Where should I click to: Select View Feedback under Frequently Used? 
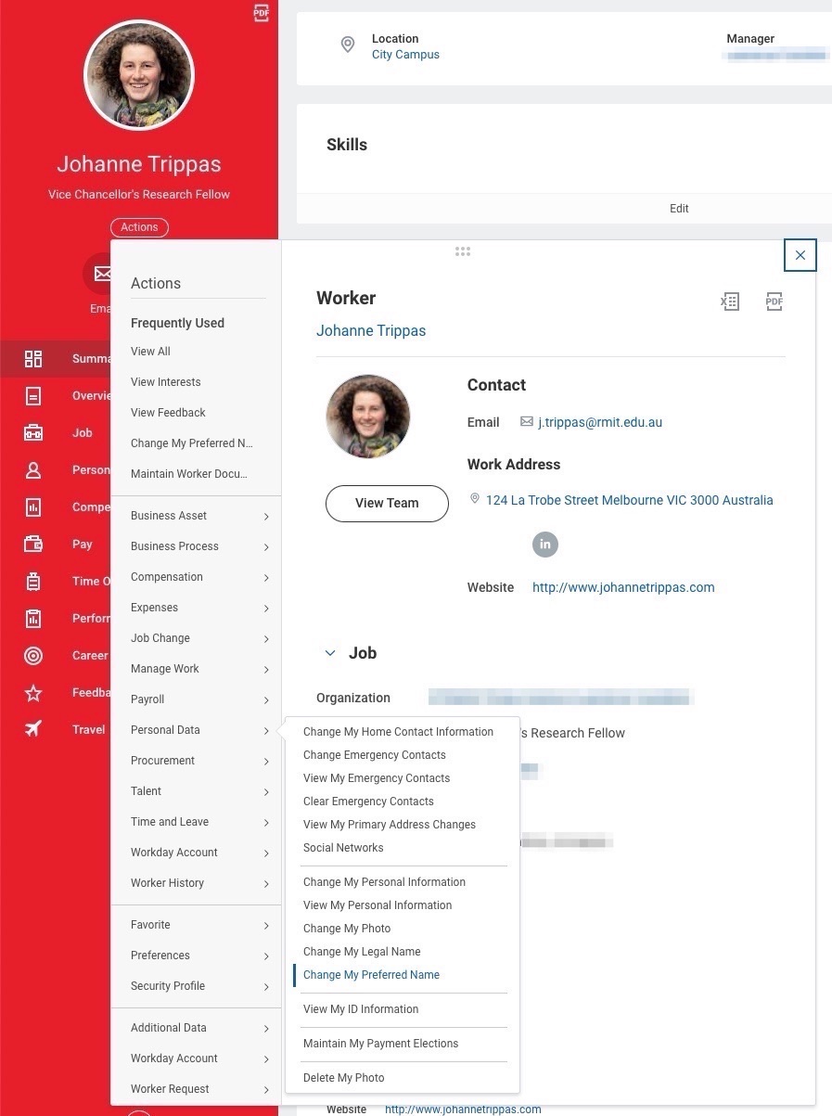point(168,413)
